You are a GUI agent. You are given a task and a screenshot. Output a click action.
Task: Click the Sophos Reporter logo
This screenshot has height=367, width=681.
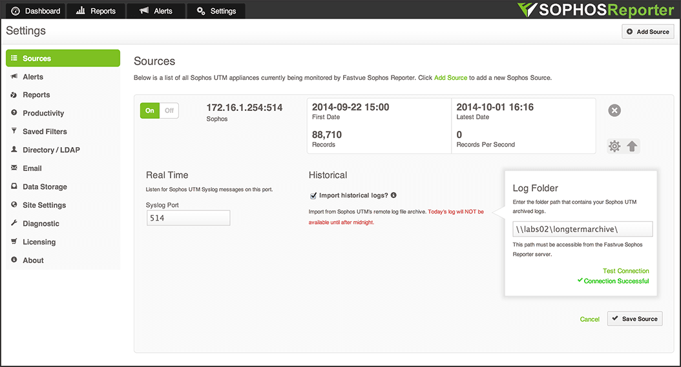coord(596,10)
